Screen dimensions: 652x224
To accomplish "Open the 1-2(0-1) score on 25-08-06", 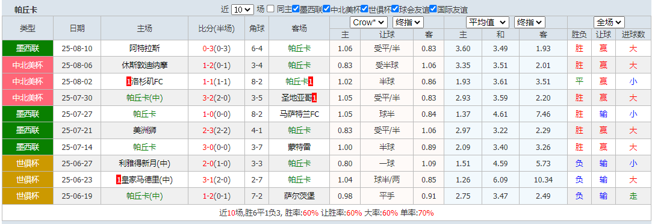I will (216, 65).
